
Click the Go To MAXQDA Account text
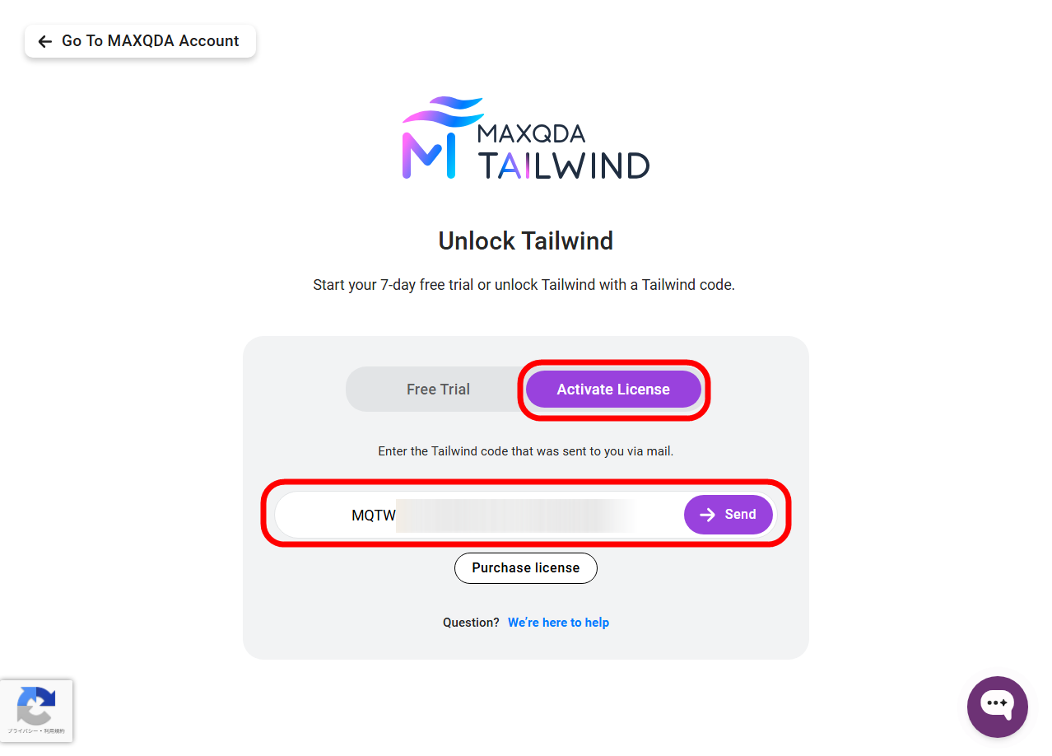tap(150, 41)
